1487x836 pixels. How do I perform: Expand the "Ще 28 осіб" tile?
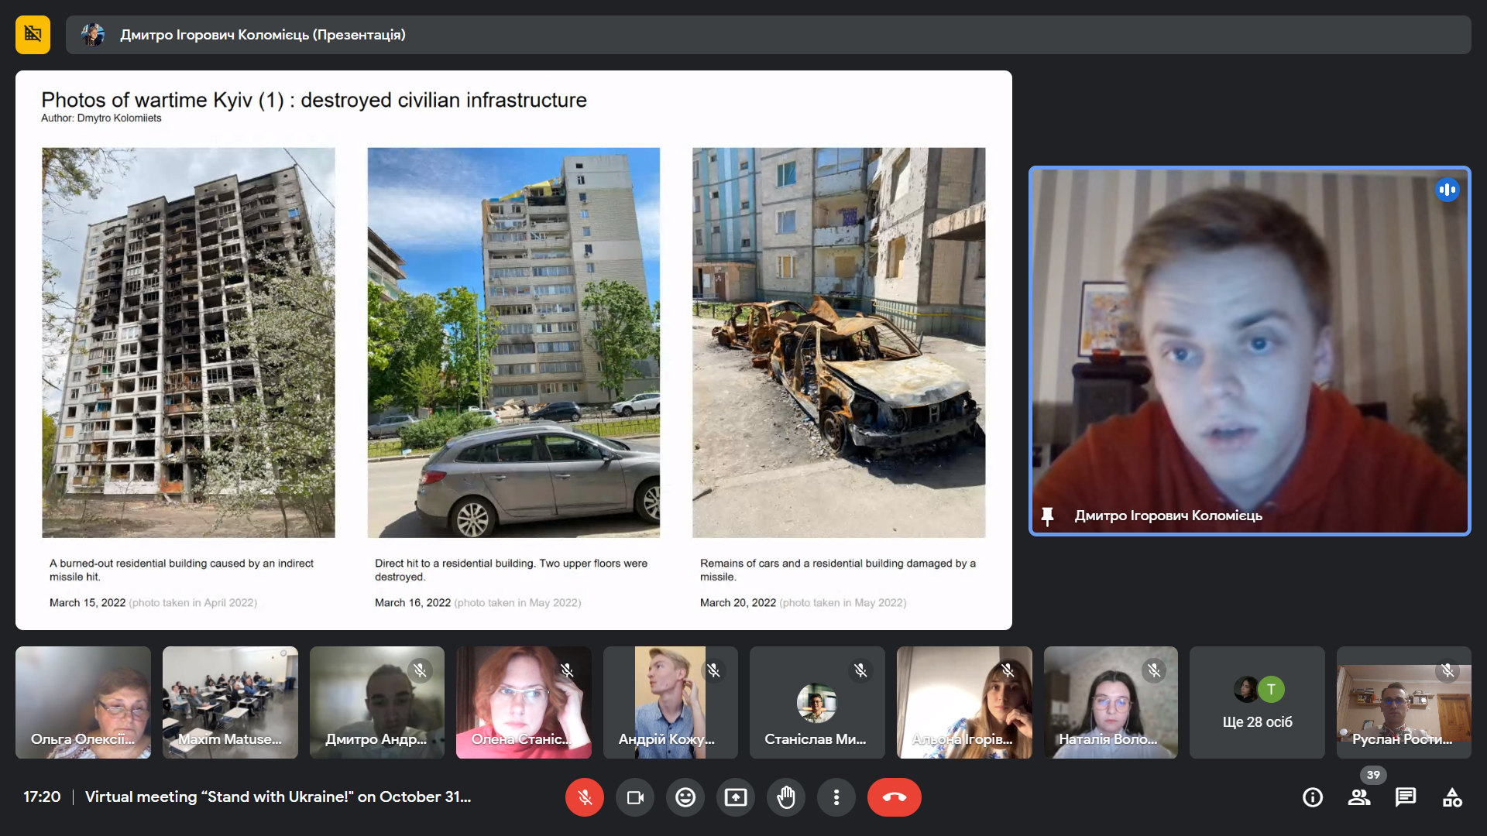coord(1257,703)
